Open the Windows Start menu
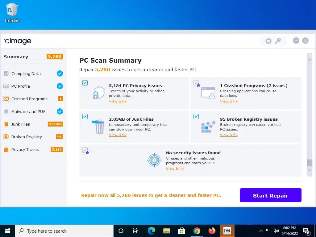Screen dimensions: 316x237 7,231
